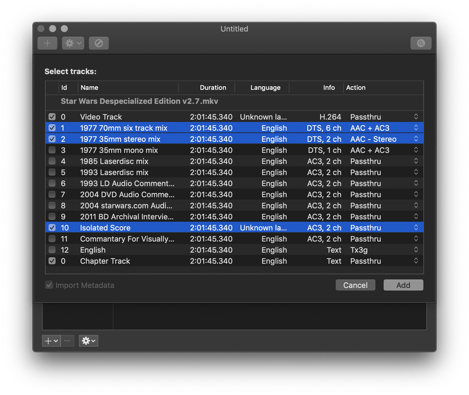Click the Add button
The image size is (469, 395).
403,285
